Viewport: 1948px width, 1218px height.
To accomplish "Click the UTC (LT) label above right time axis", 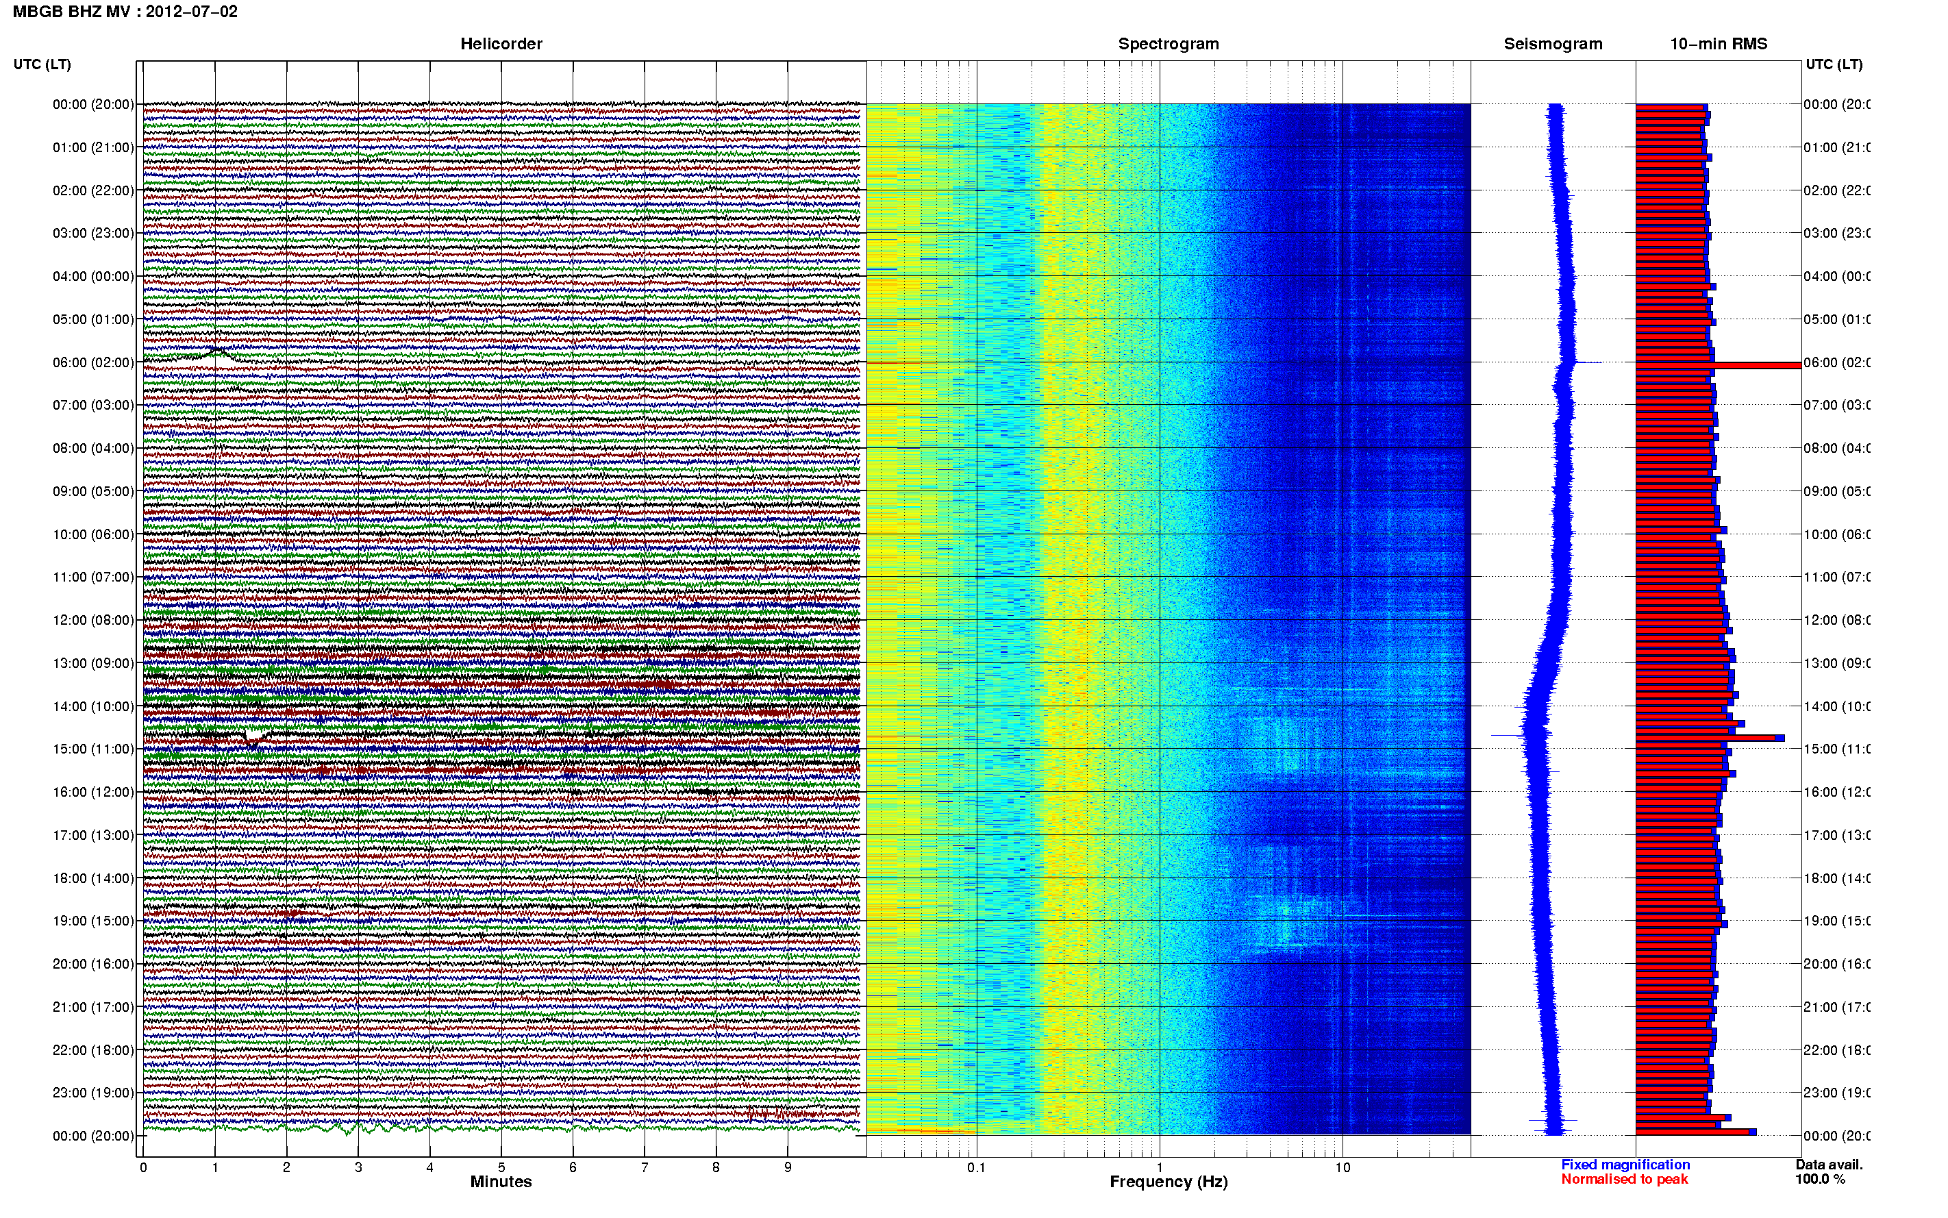I will 1834,64.
